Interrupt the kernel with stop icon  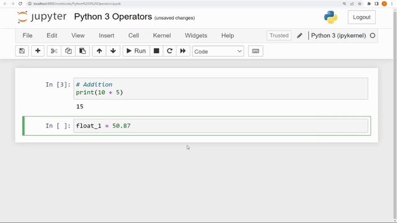pos(156,51)
